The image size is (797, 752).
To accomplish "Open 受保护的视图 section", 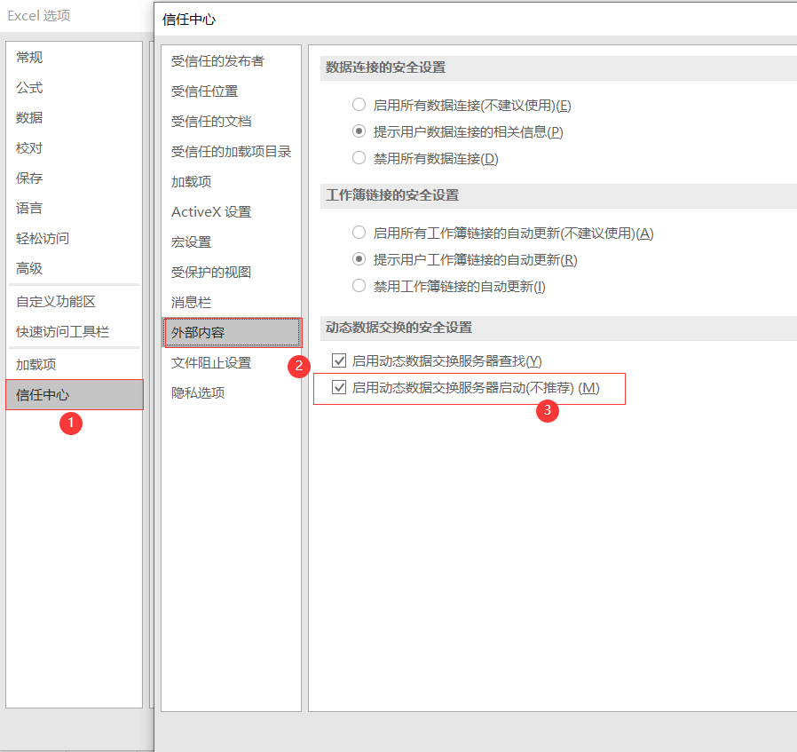I will click(x=232, y=272).
